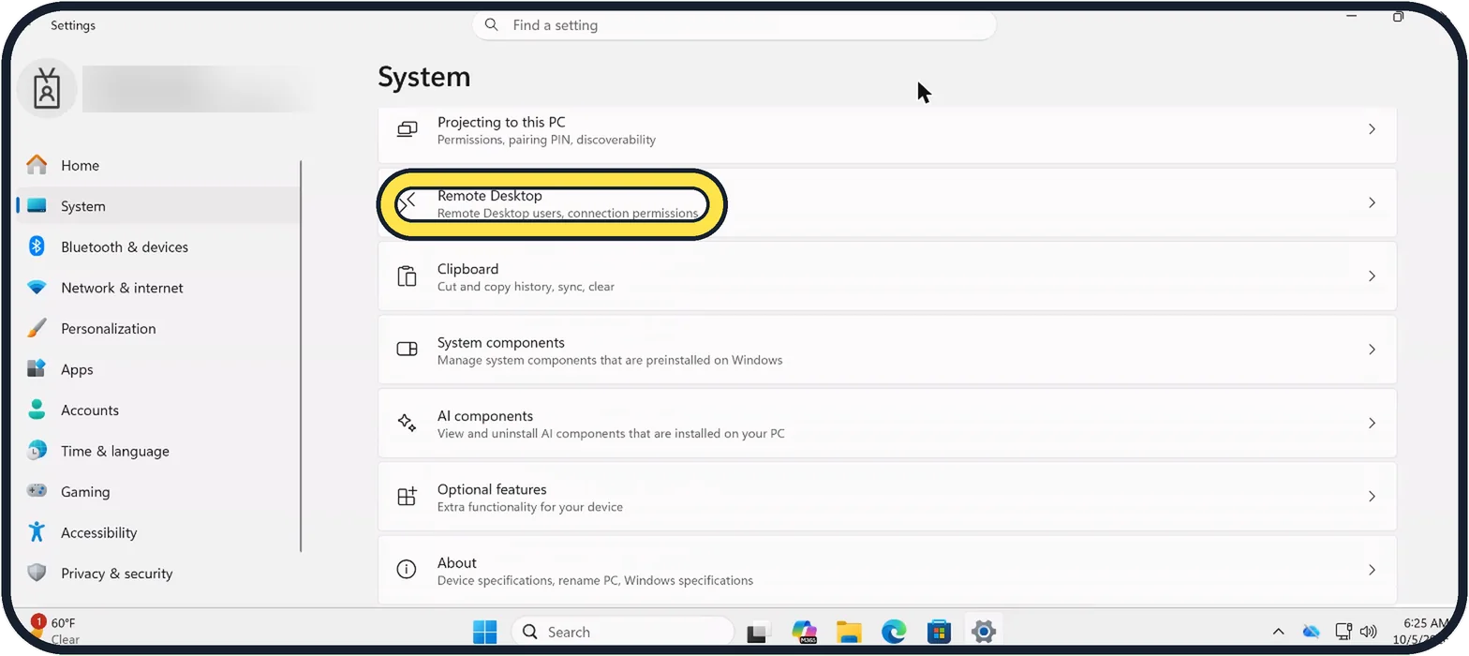Open Microsoft Store from the taskbar

coord(939,633)
